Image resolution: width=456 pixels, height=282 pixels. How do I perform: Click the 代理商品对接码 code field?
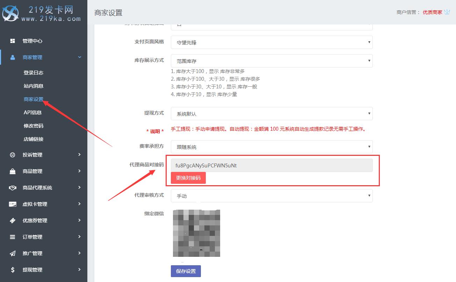click(x=272, y=165)
